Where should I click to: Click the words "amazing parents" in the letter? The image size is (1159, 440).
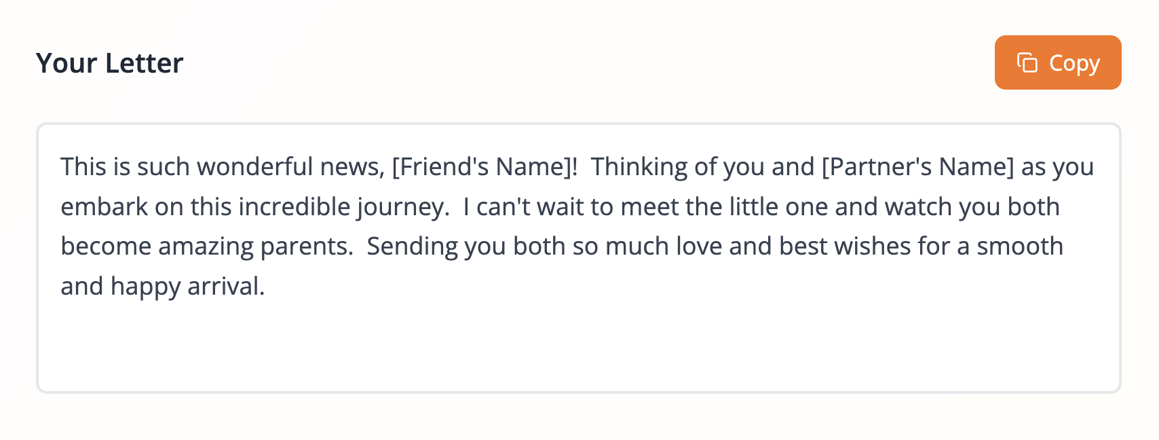coord(255,246)
